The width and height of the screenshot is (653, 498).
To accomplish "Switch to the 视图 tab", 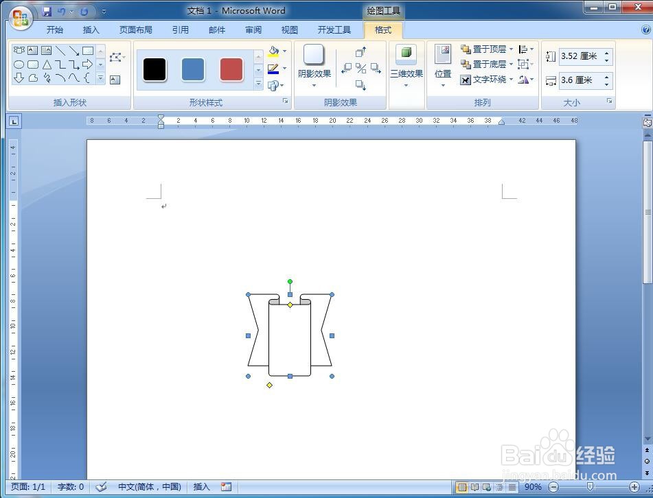I will (290, 30).
